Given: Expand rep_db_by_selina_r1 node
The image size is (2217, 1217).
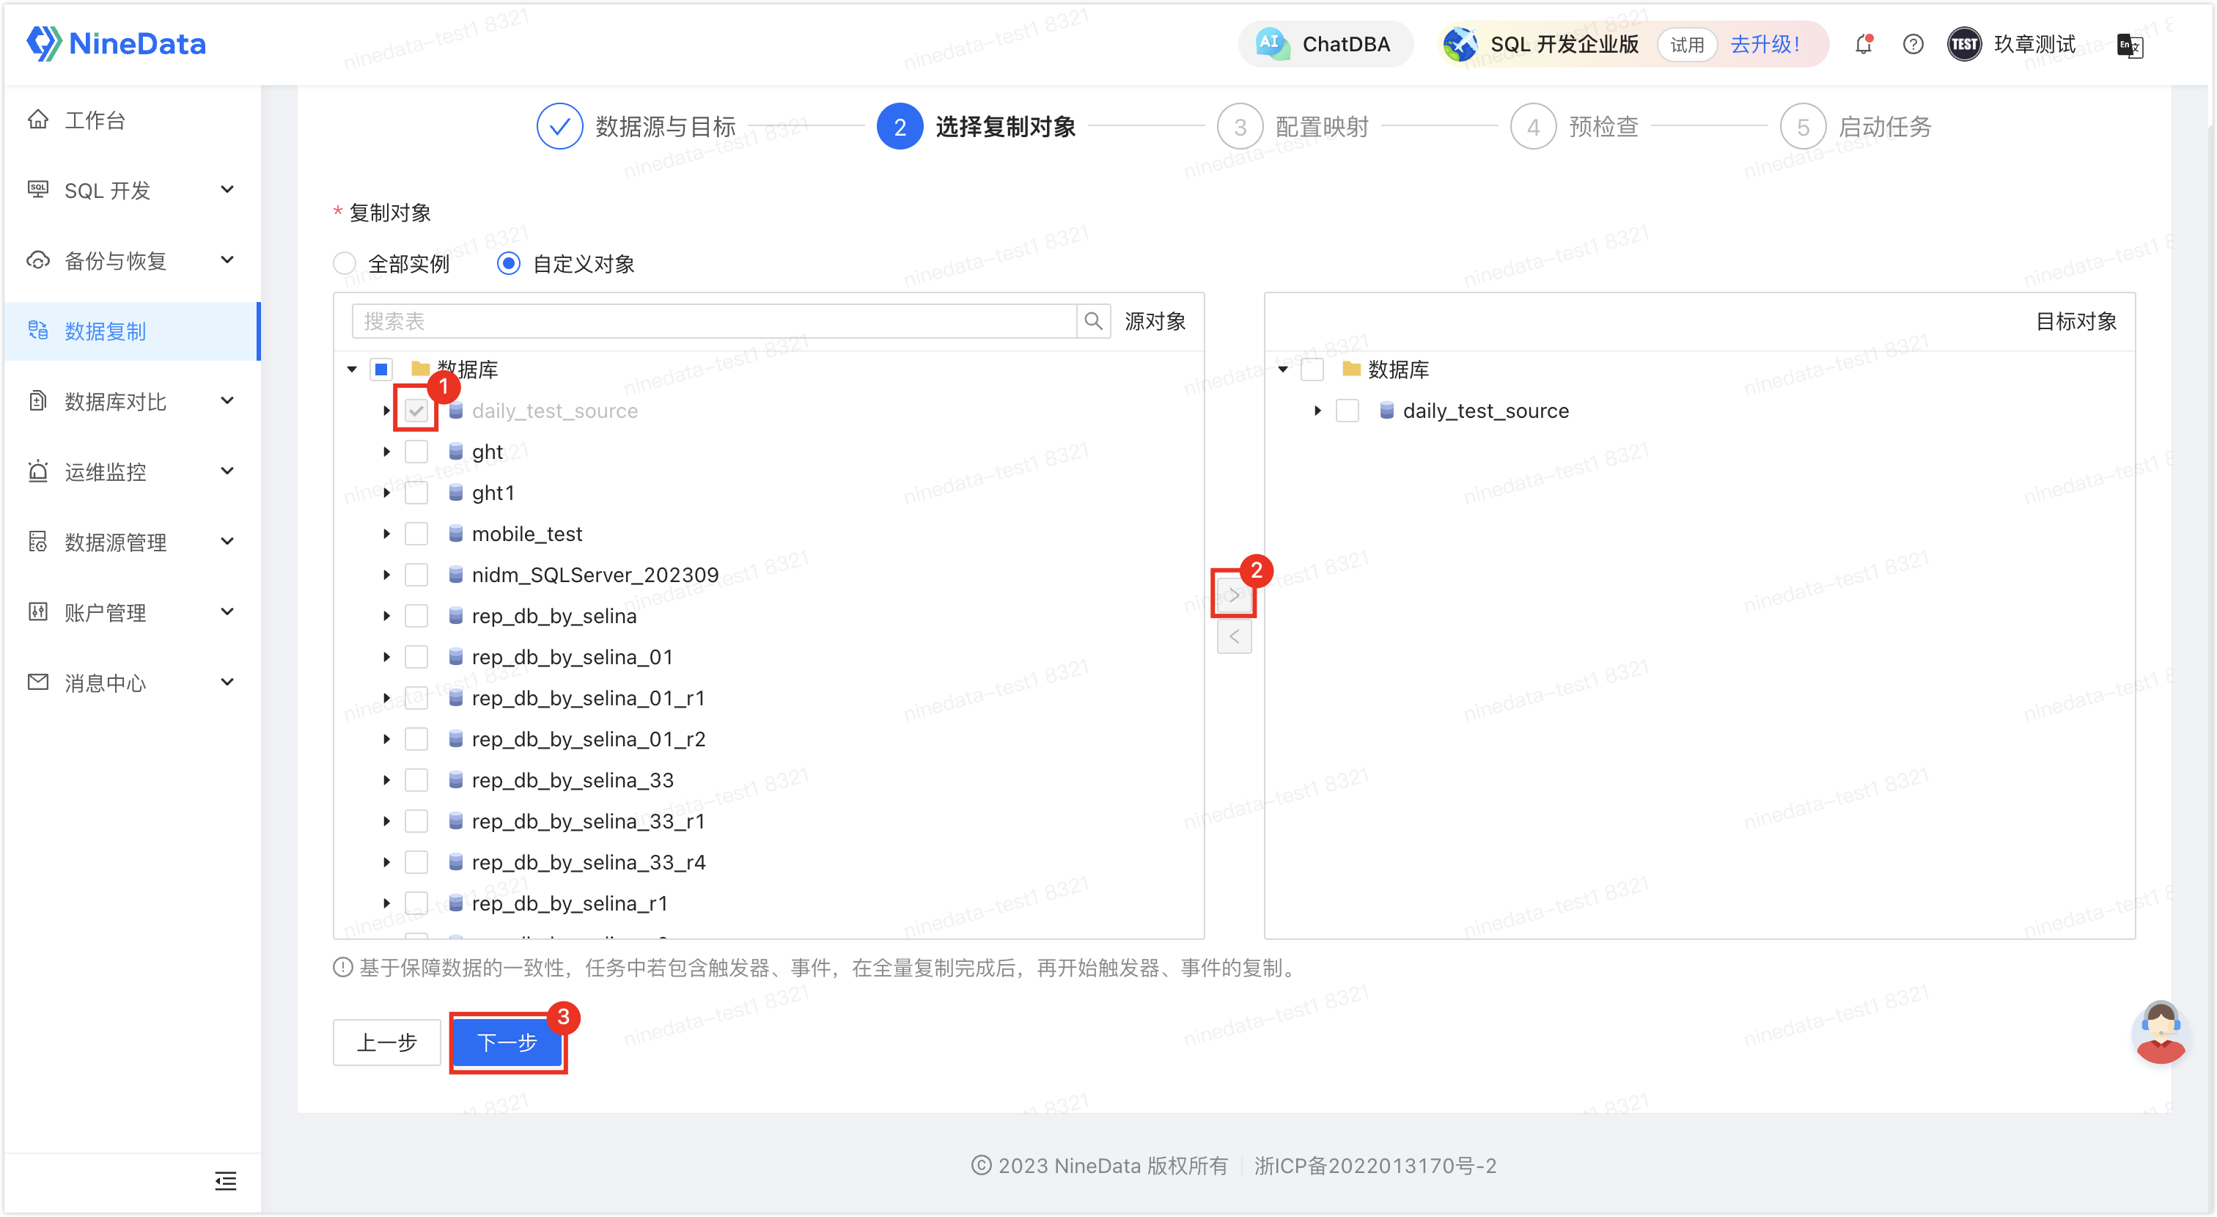Looking at the screenshot, I should coord(386,902).
